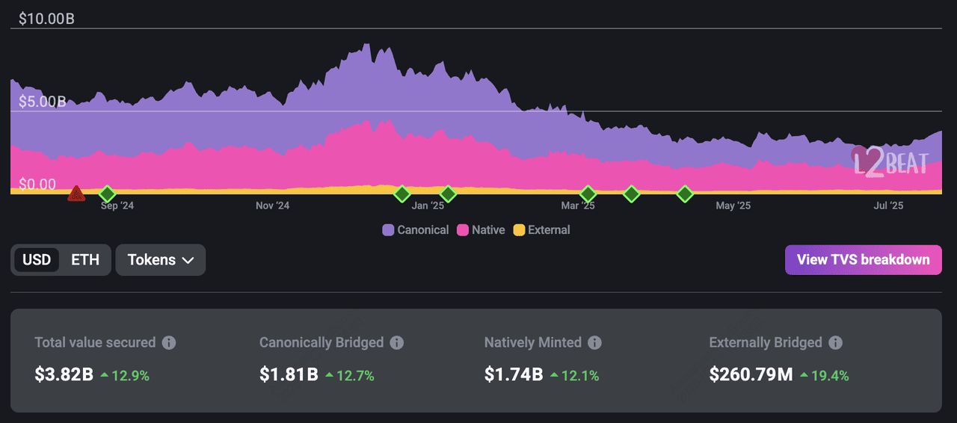Toggle the Native legend entry
957x423 pixels.
coord(481,230)
